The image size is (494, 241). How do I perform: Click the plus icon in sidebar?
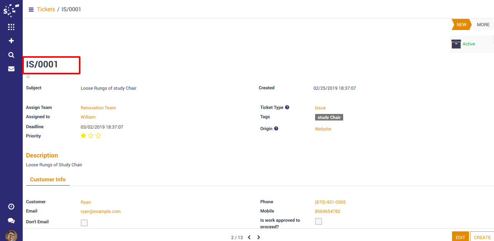pos(11,41)
